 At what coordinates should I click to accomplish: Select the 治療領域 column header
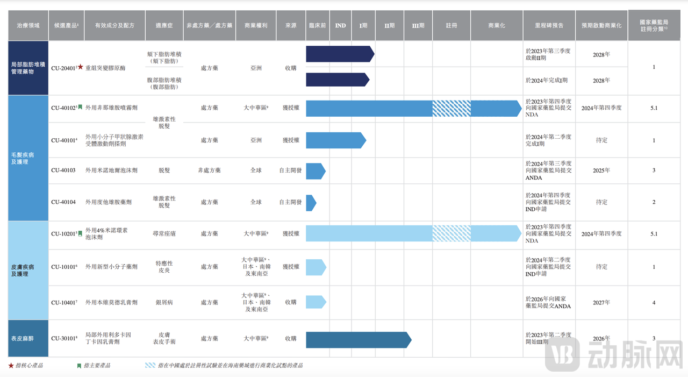(28, 25)
